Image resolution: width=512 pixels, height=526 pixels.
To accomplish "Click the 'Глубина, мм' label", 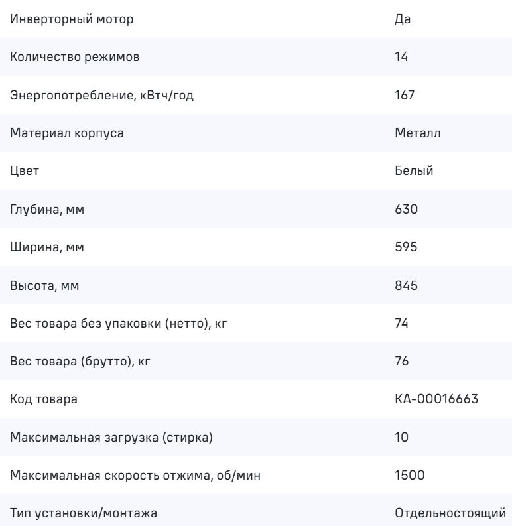I will (x=48, y=210).
